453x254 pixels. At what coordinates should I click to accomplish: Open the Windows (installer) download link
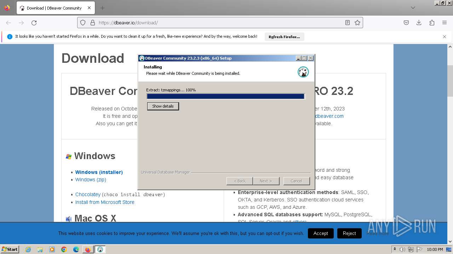click(99, 172)
